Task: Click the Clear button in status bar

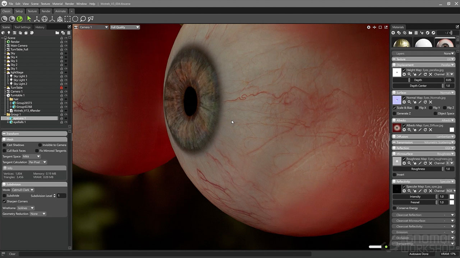Action: point(12,254)
